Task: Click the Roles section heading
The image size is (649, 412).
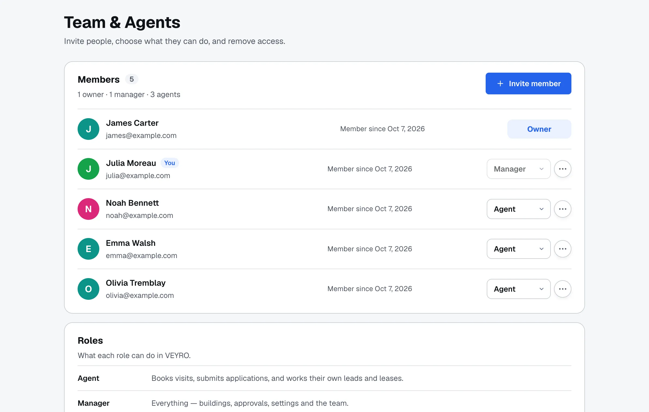Action: click(x=90, y=340)
